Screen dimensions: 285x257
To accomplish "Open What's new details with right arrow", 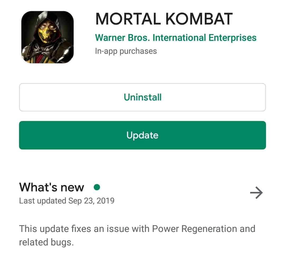I will pos(256,193).
